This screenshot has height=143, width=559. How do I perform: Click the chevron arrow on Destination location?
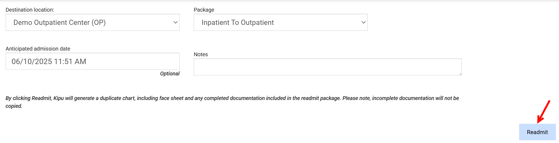pos(176,22)
